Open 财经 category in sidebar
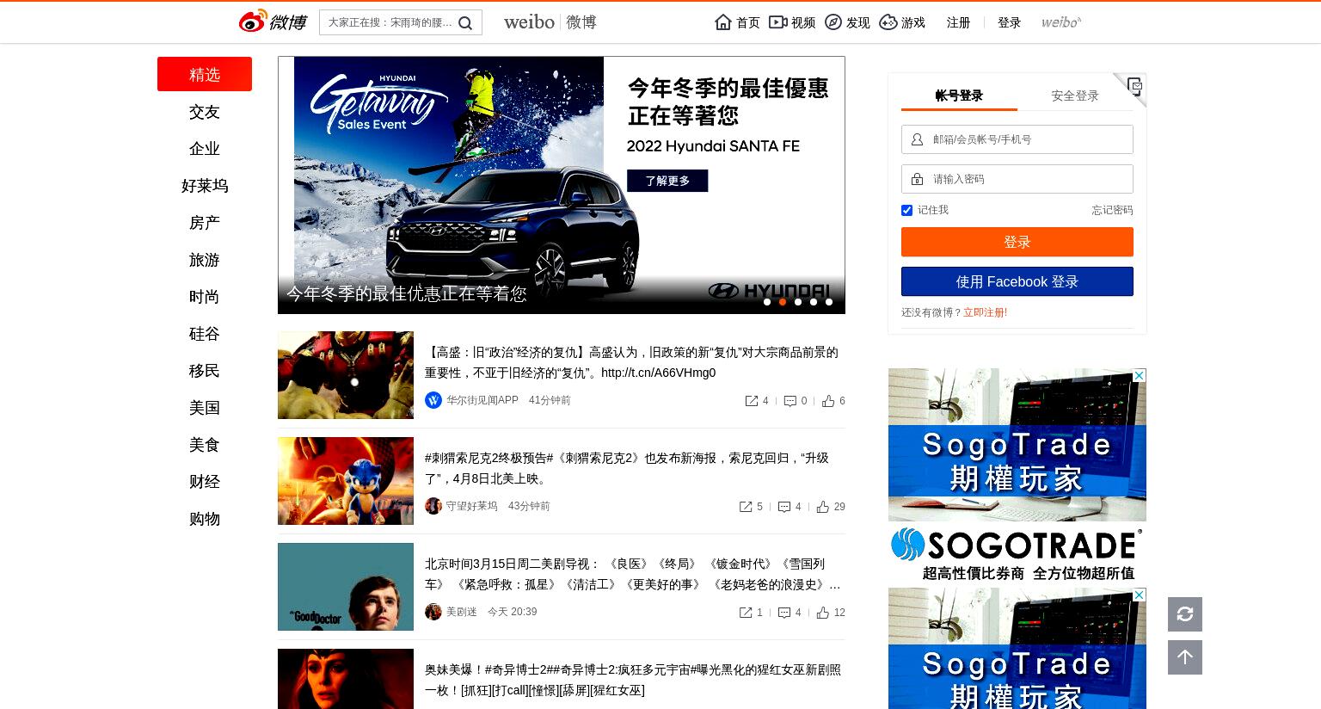Image resolution: width=1321 pixels, height=709 pixels. coord(205,482)
